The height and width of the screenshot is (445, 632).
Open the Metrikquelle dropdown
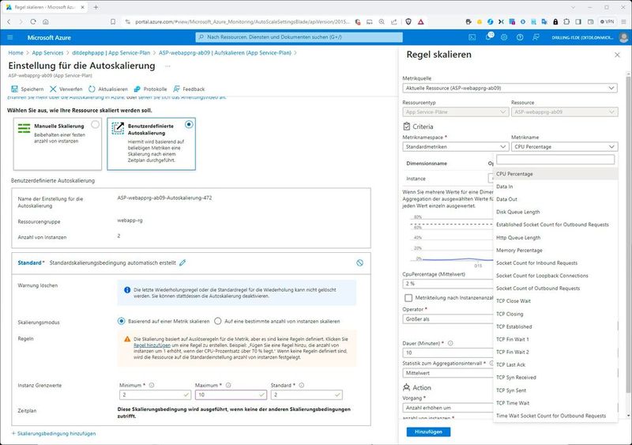(510, 88)
